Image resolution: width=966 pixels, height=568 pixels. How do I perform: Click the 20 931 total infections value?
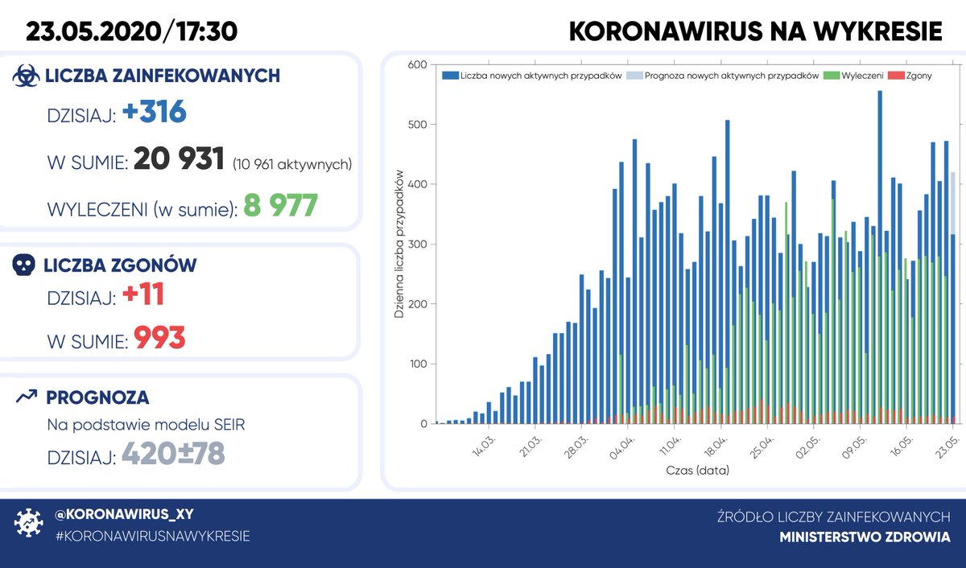[x=179, y=159]
